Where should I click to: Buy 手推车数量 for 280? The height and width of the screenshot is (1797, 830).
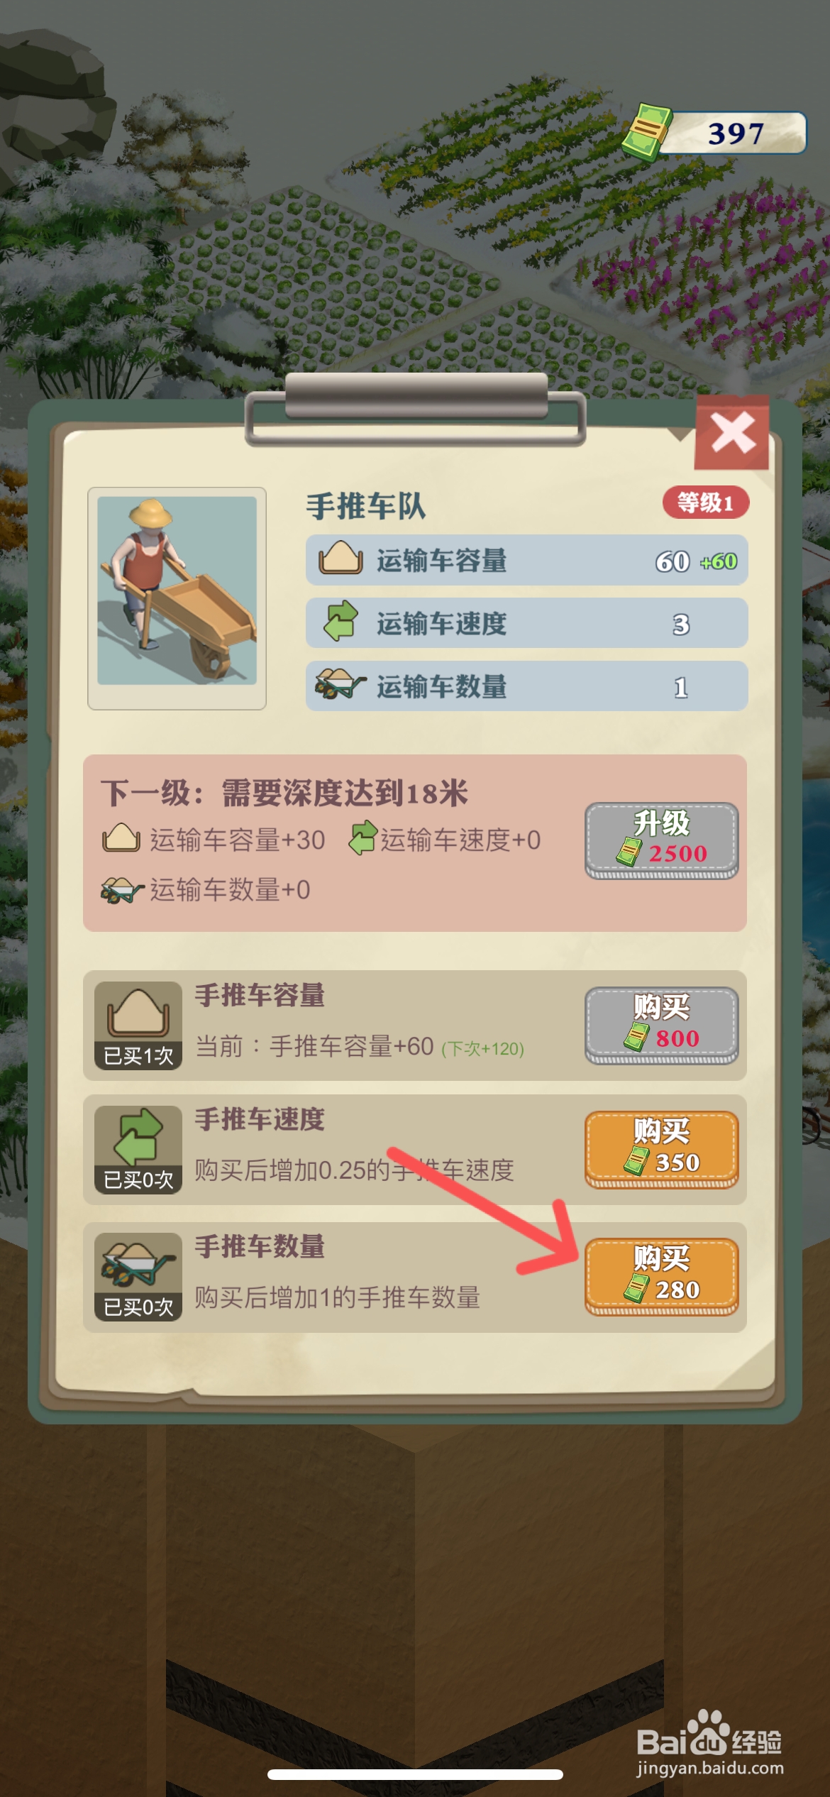pos(661,1276)
